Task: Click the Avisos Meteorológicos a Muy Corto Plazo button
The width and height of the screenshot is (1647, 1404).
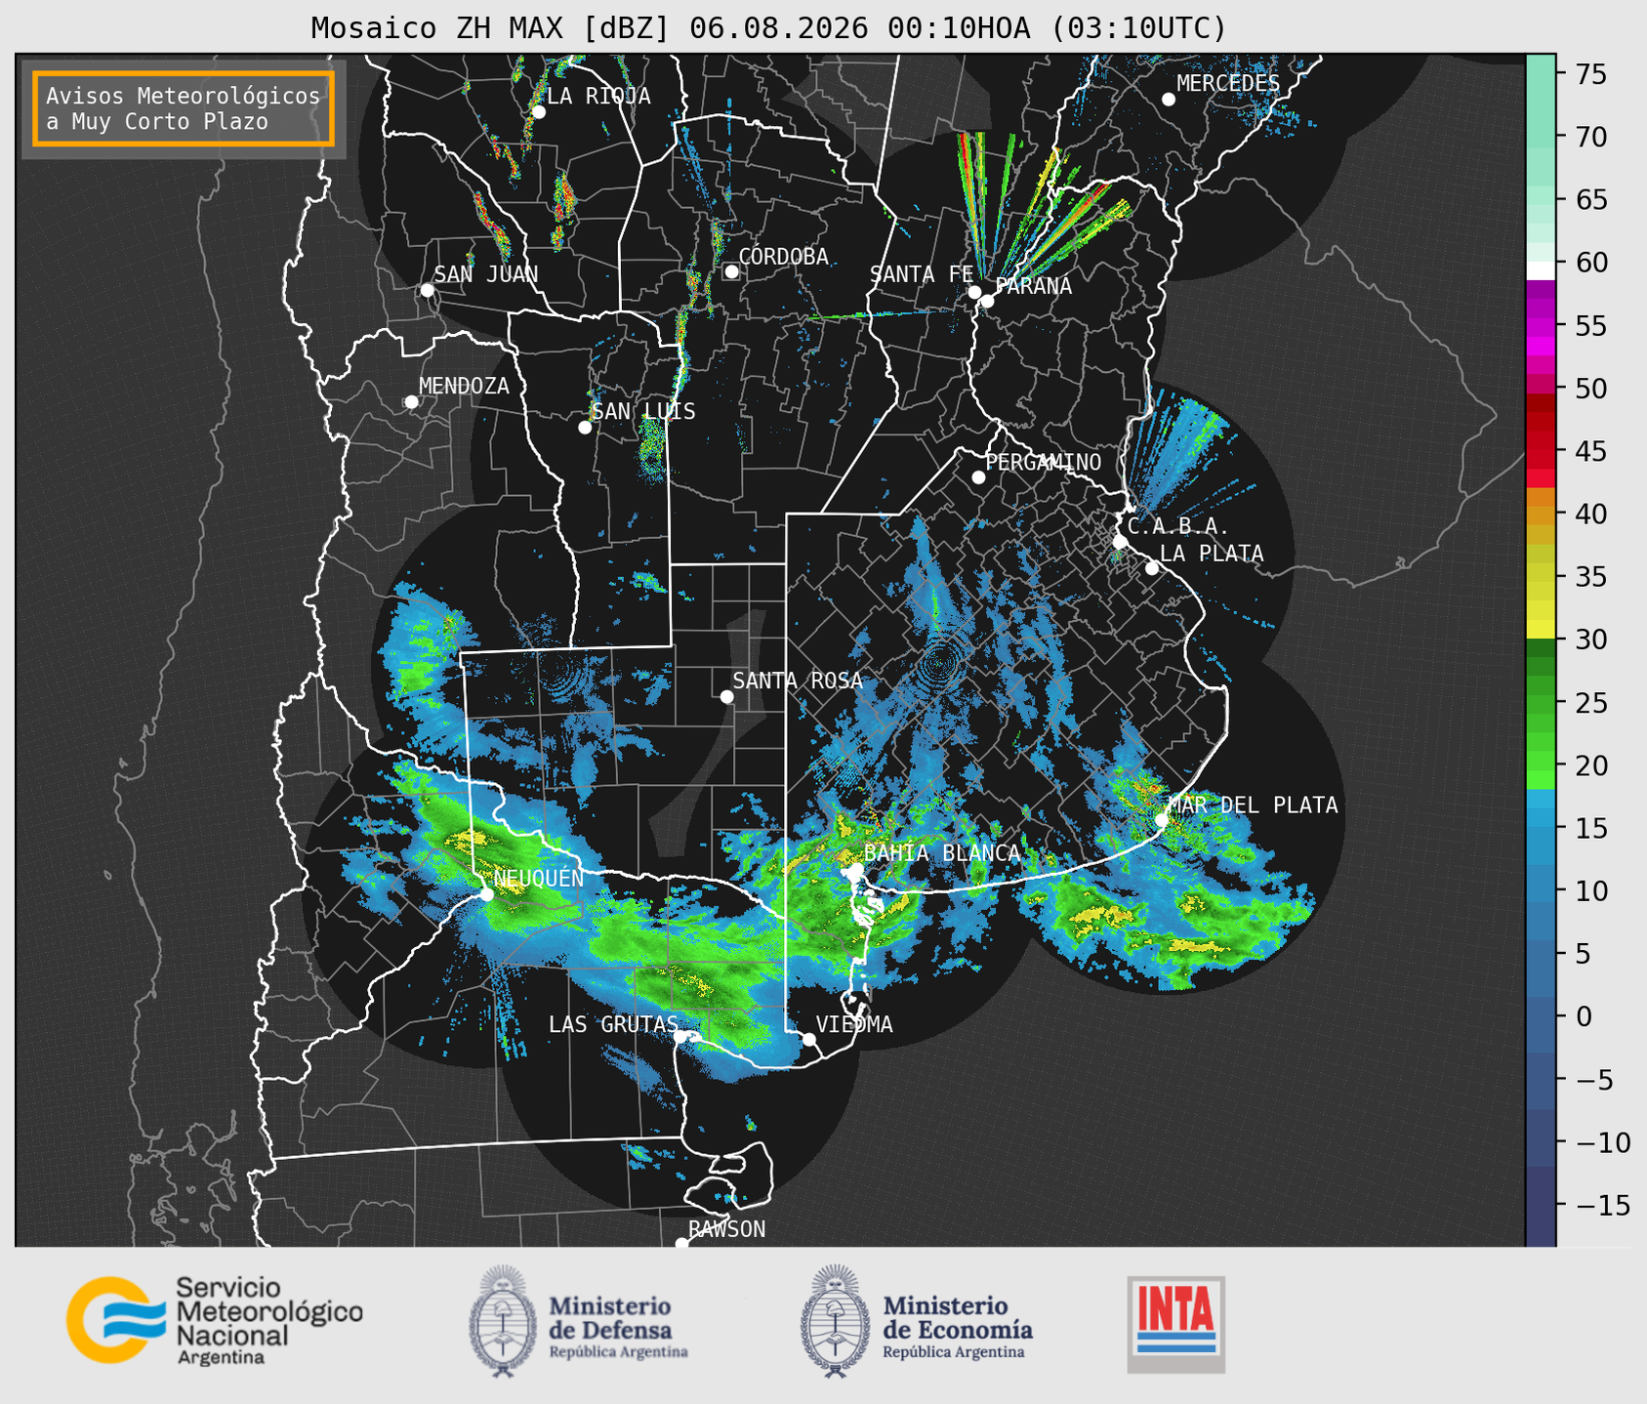Action: [x=184, y=108]
